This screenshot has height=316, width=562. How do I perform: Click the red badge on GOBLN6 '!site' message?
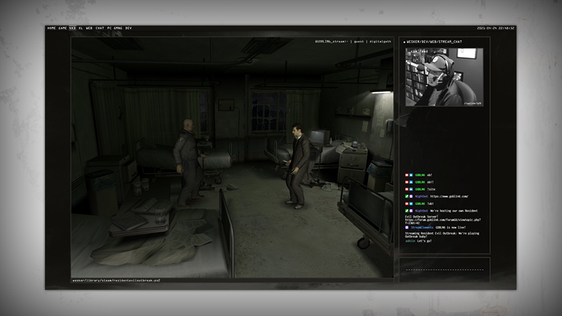tap(407, 189)
